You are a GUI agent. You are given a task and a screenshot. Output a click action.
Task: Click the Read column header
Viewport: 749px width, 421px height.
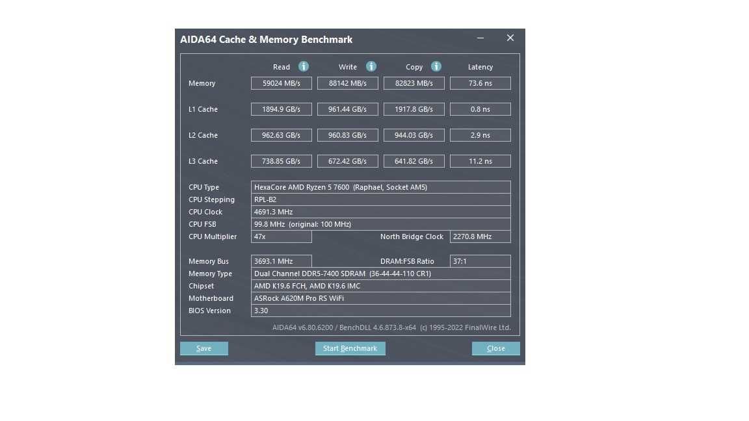[282, 67]
